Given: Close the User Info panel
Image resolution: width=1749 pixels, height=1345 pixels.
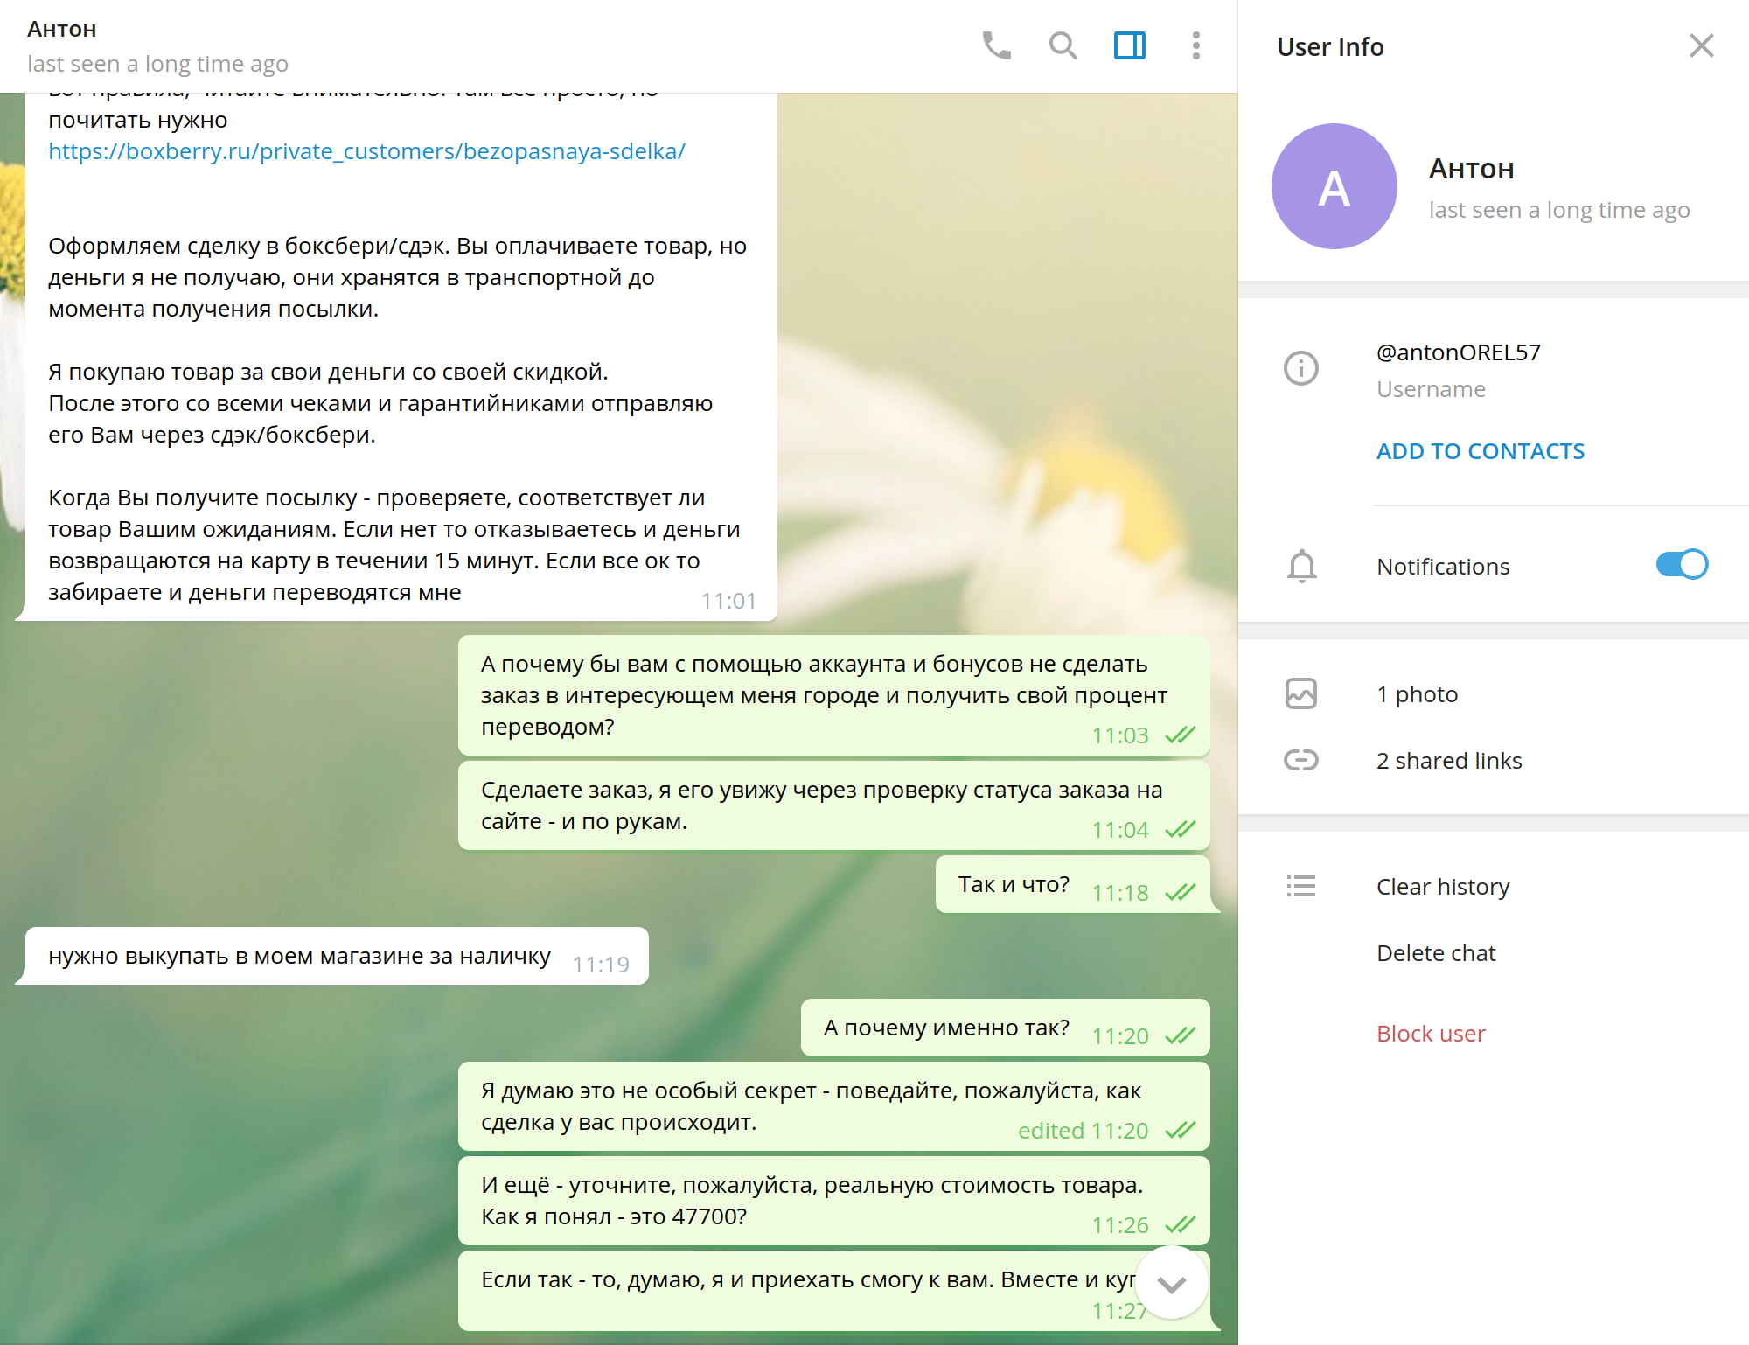Looking at the screenshot, I should pos(1701,45).
